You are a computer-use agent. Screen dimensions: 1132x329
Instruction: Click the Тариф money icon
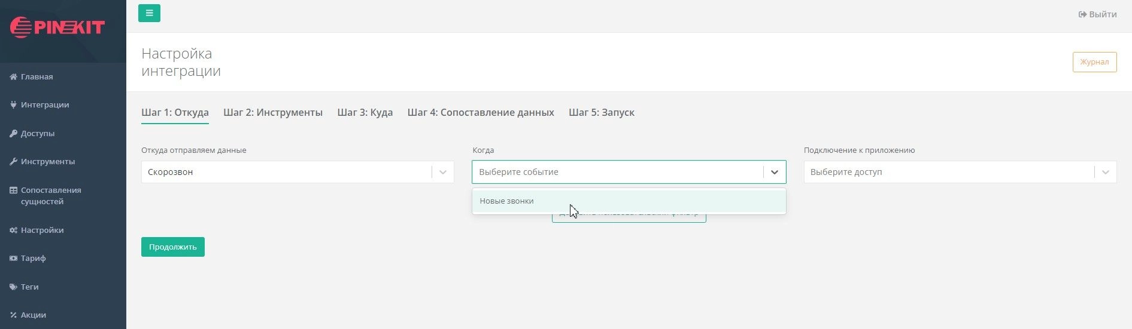(x=13, y=259)
